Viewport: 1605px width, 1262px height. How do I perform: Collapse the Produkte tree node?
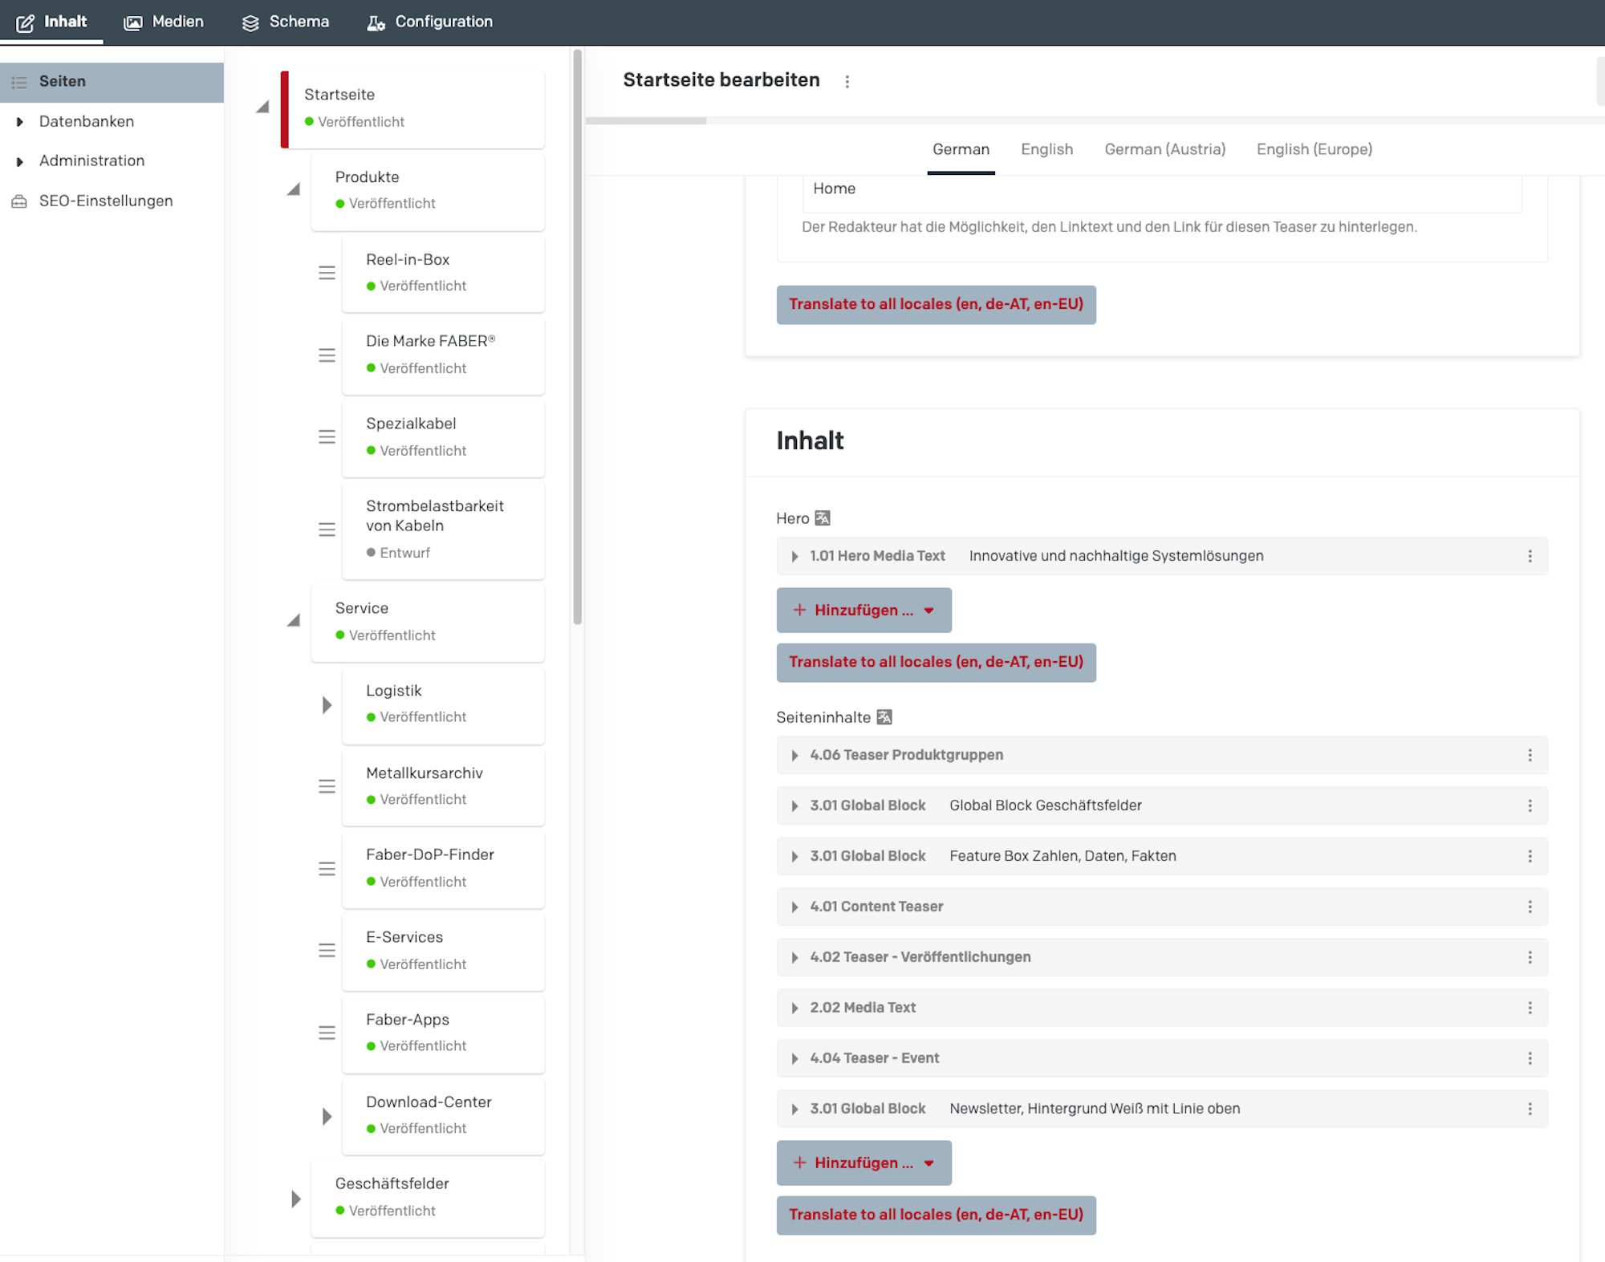tap(294, 189)
